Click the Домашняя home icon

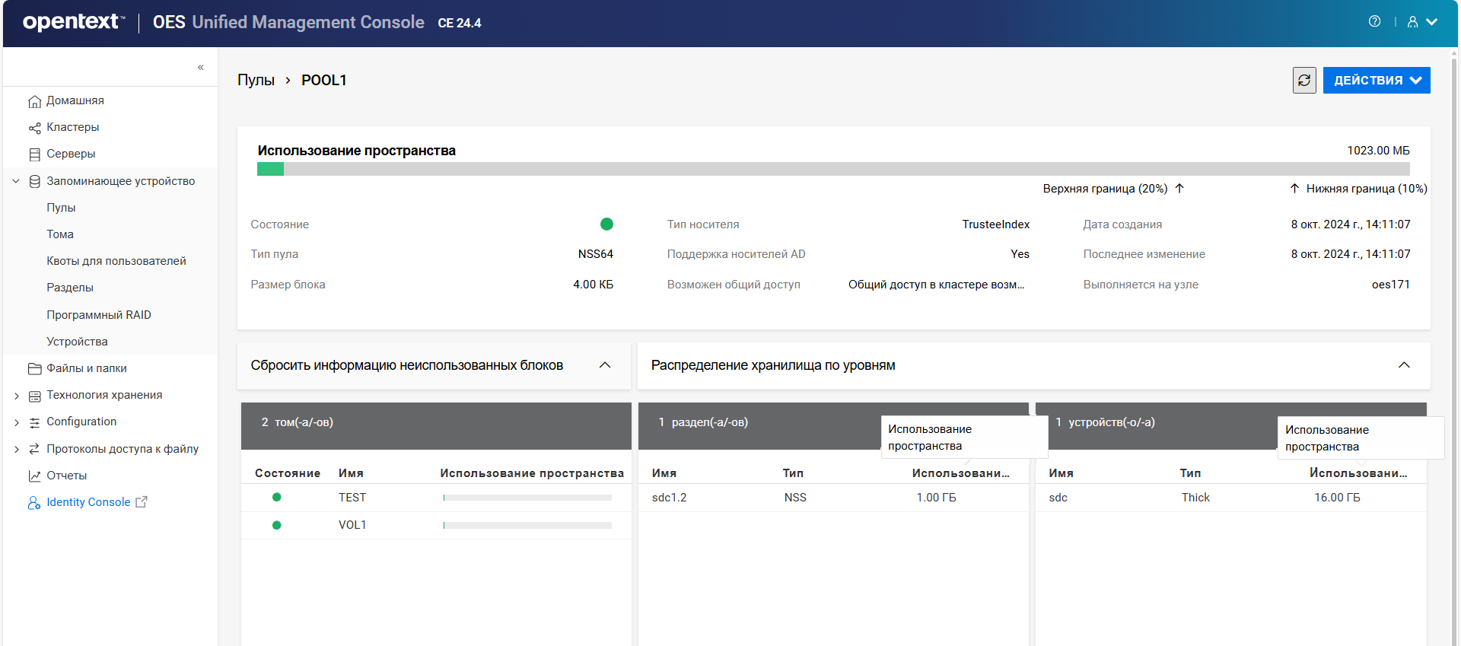click(34, 101)
